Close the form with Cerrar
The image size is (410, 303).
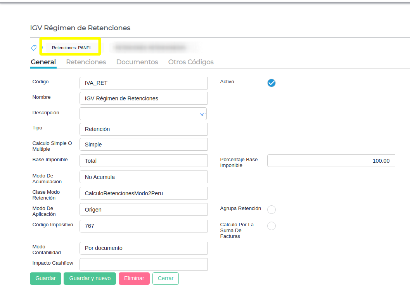[x=166, y=279]
